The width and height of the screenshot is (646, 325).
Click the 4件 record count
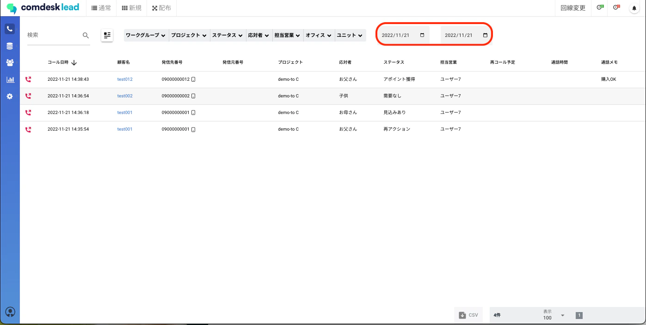click(x=497, y=315)
